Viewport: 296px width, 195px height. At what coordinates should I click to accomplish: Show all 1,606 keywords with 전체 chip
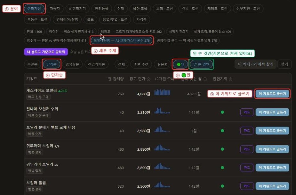click(34, 32)
